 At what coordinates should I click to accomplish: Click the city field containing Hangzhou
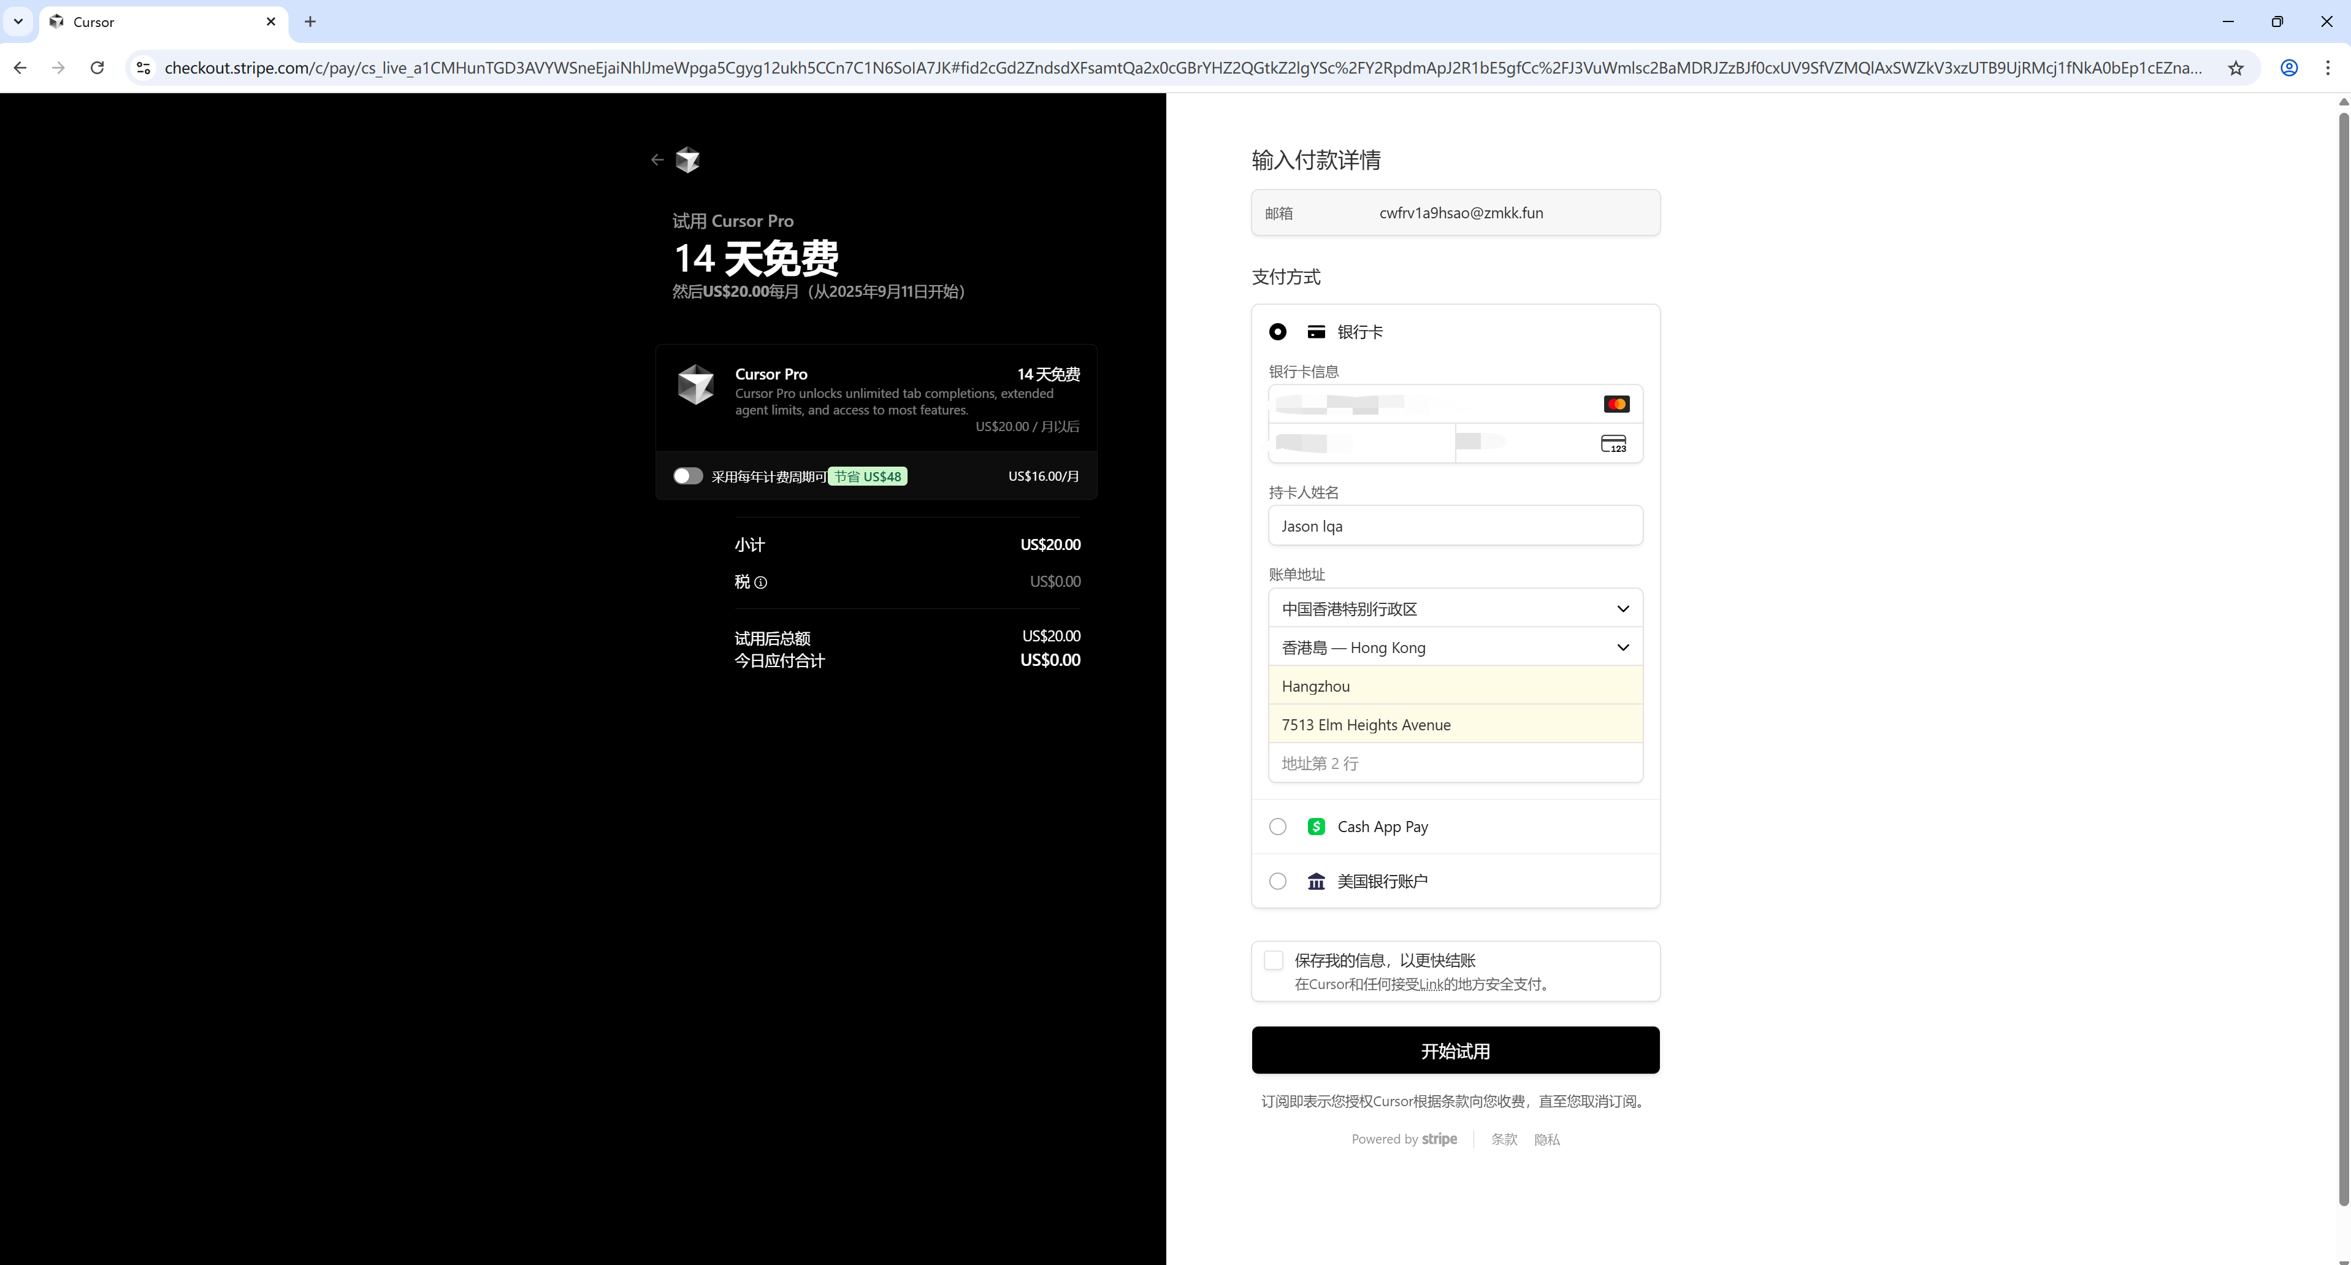pyautogui.click(x=1456, y=686)
